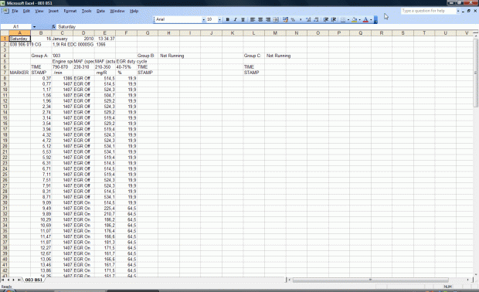Open font name dropdown
Screen dimensions: 479x292
203,19
